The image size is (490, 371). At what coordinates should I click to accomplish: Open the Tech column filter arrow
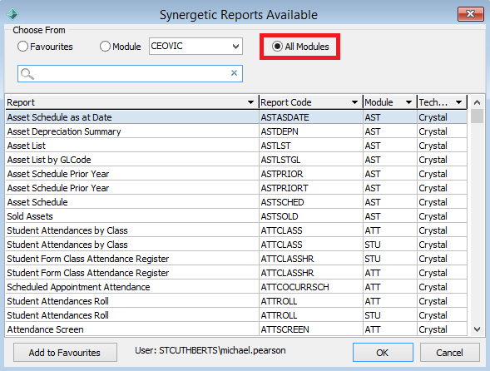[x=458, y=102]
